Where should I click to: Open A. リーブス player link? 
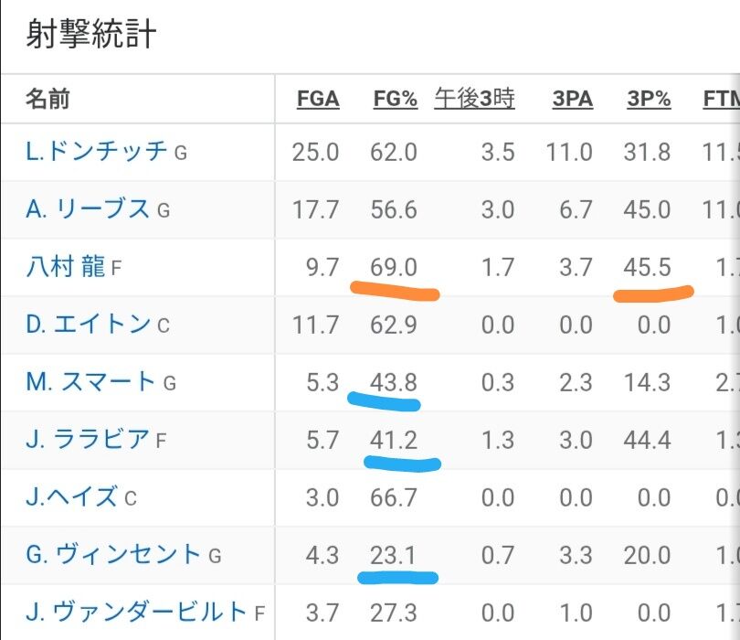click(88, 209)
